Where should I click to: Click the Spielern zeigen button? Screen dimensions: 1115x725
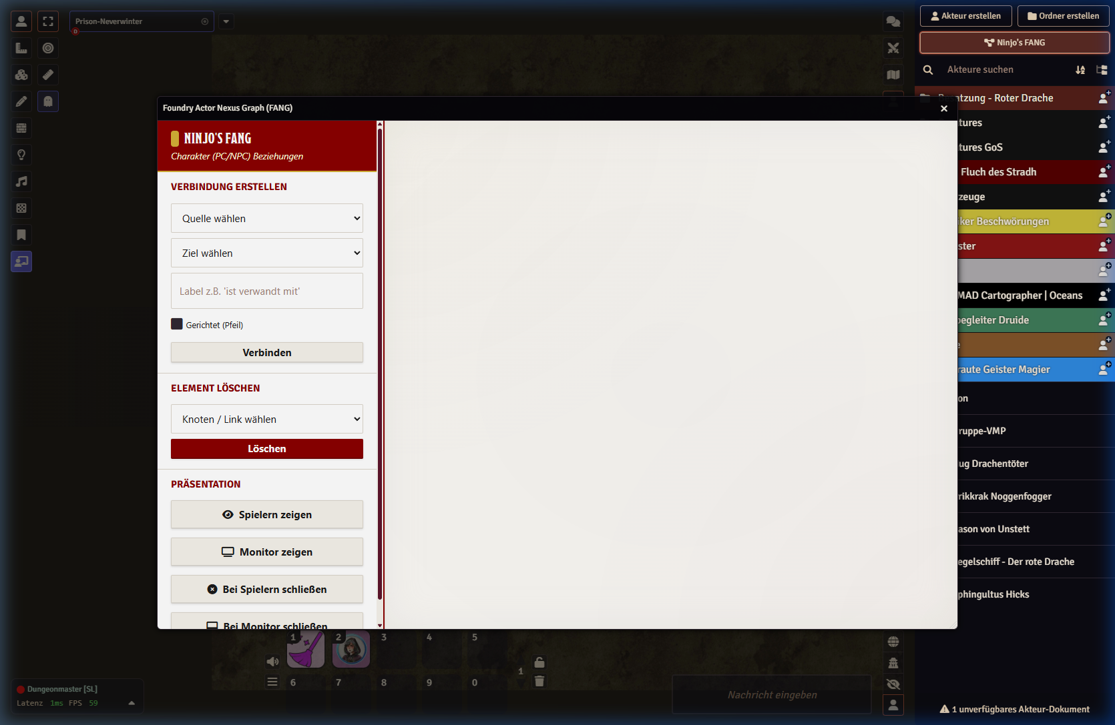tap(267, 514)
